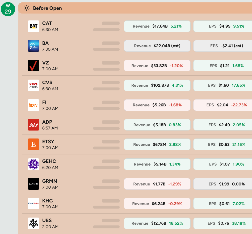Click BA revenue $22.04B estimate card
Screen dimensions: 252x234
[157, 46]
